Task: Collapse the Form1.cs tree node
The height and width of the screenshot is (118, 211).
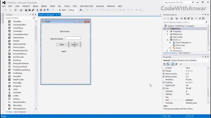Action: point(167,40)
